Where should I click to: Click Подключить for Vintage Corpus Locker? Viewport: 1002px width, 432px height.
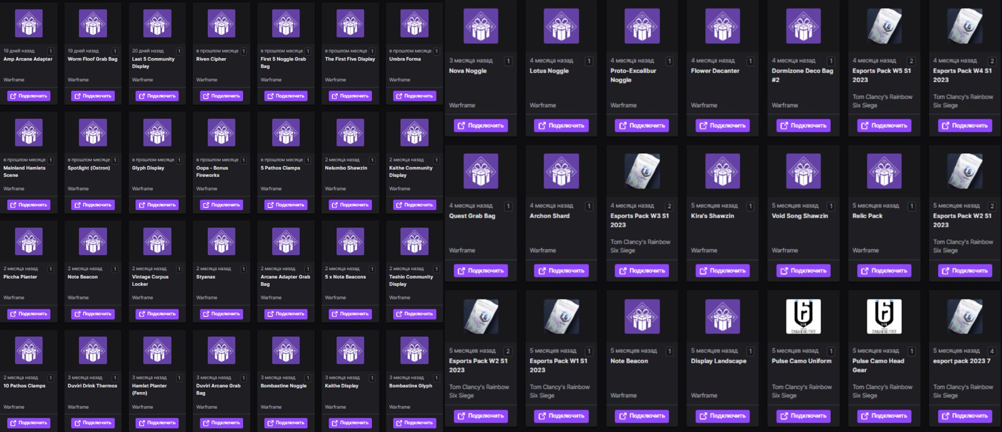click(x=157, y=314)
